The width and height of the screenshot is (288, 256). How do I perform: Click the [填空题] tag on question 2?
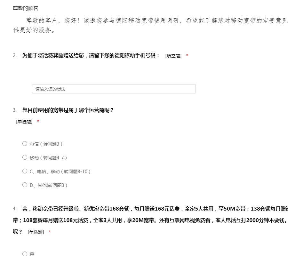[173, 56]
